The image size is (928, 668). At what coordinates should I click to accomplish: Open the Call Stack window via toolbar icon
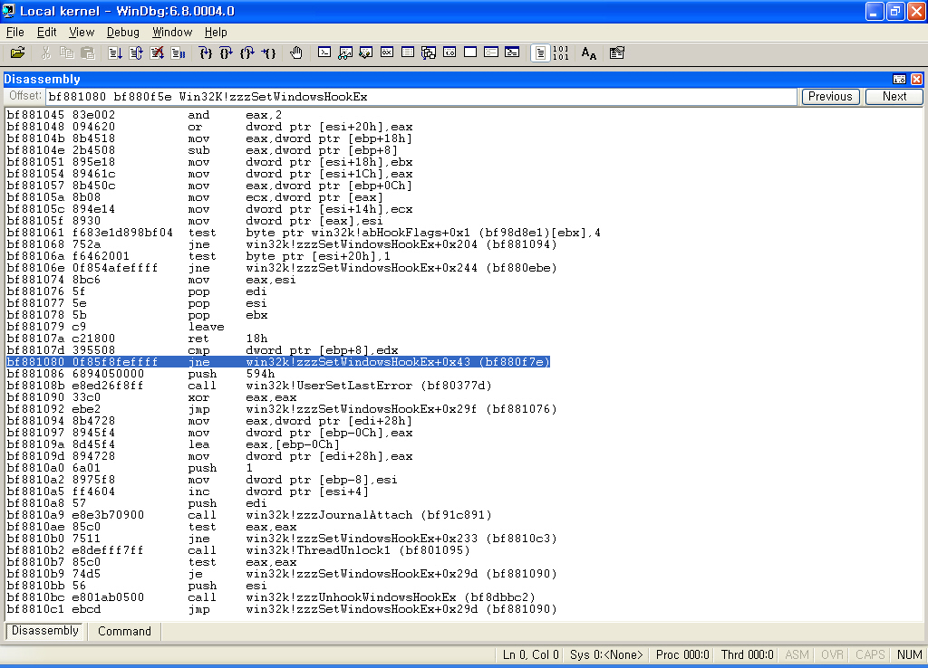coord(429,53)
